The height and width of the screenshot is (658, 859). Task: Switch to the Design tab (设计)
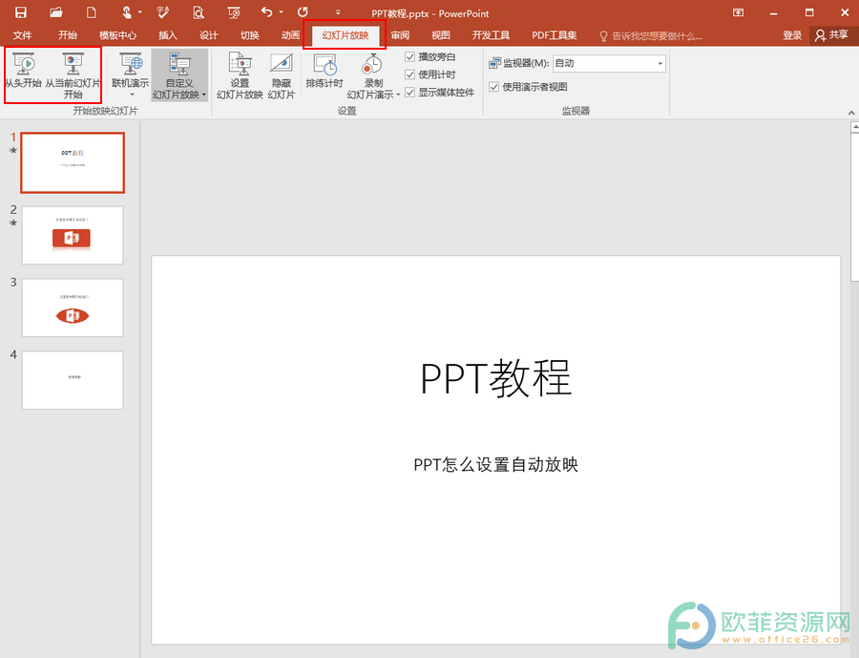[x=209, y=35]
